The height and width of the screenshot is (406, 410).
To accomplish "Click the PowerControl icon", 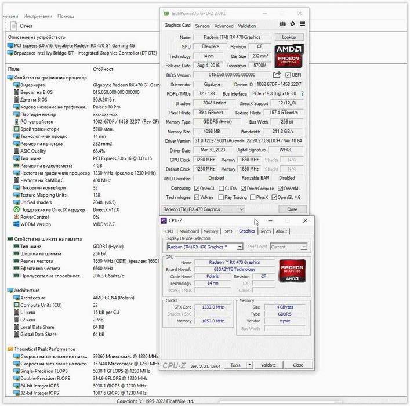I will coord(16,217).
